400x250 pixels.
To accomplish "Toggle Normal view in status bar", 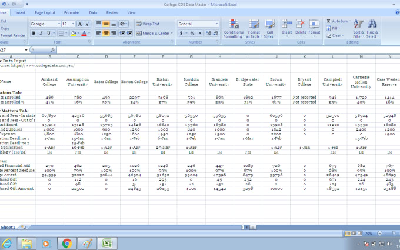I will click(348, 233).
